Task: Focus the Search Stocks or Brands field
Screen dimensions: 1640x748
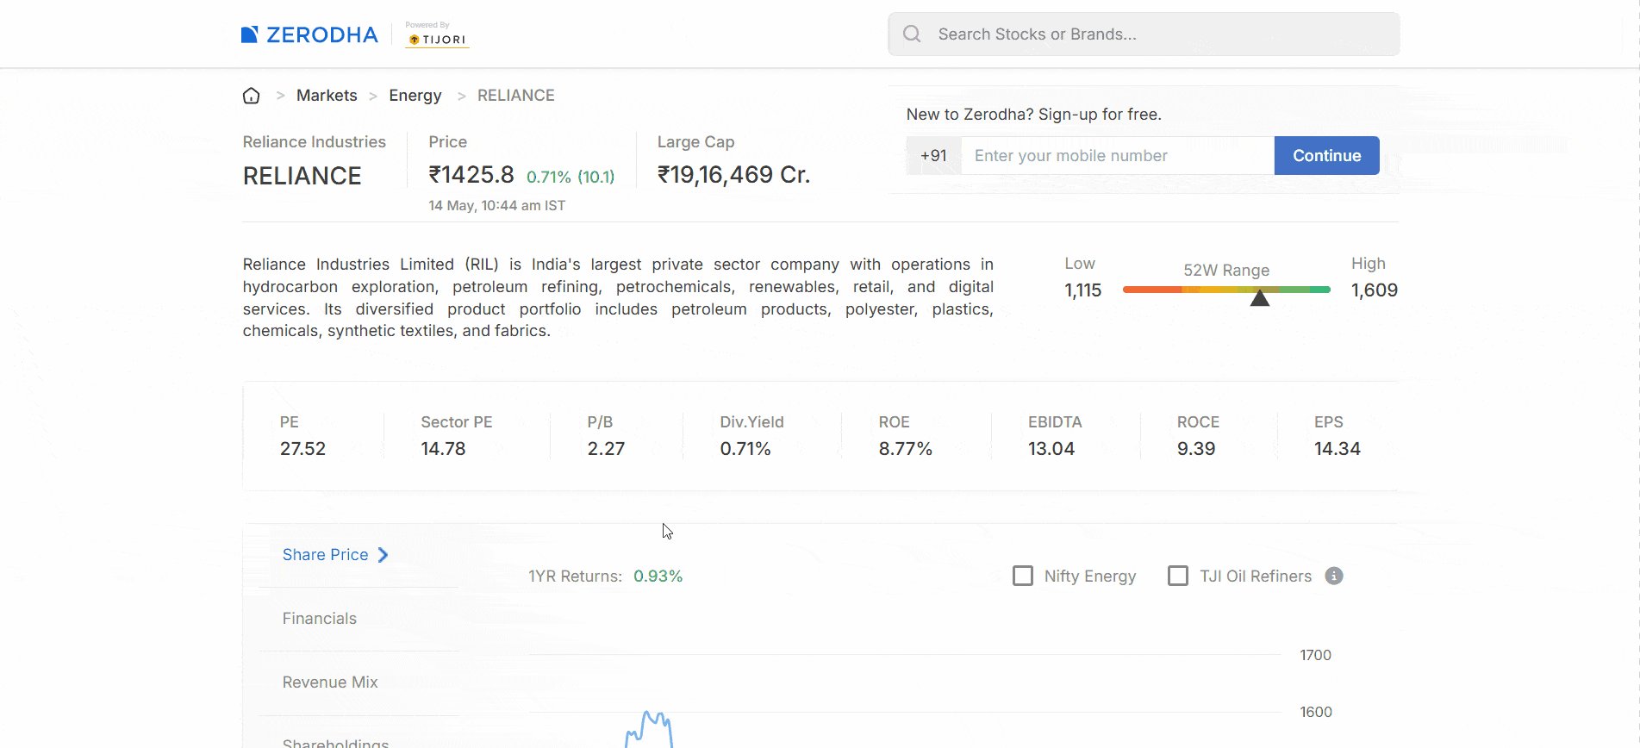Action: (1144, 34)
